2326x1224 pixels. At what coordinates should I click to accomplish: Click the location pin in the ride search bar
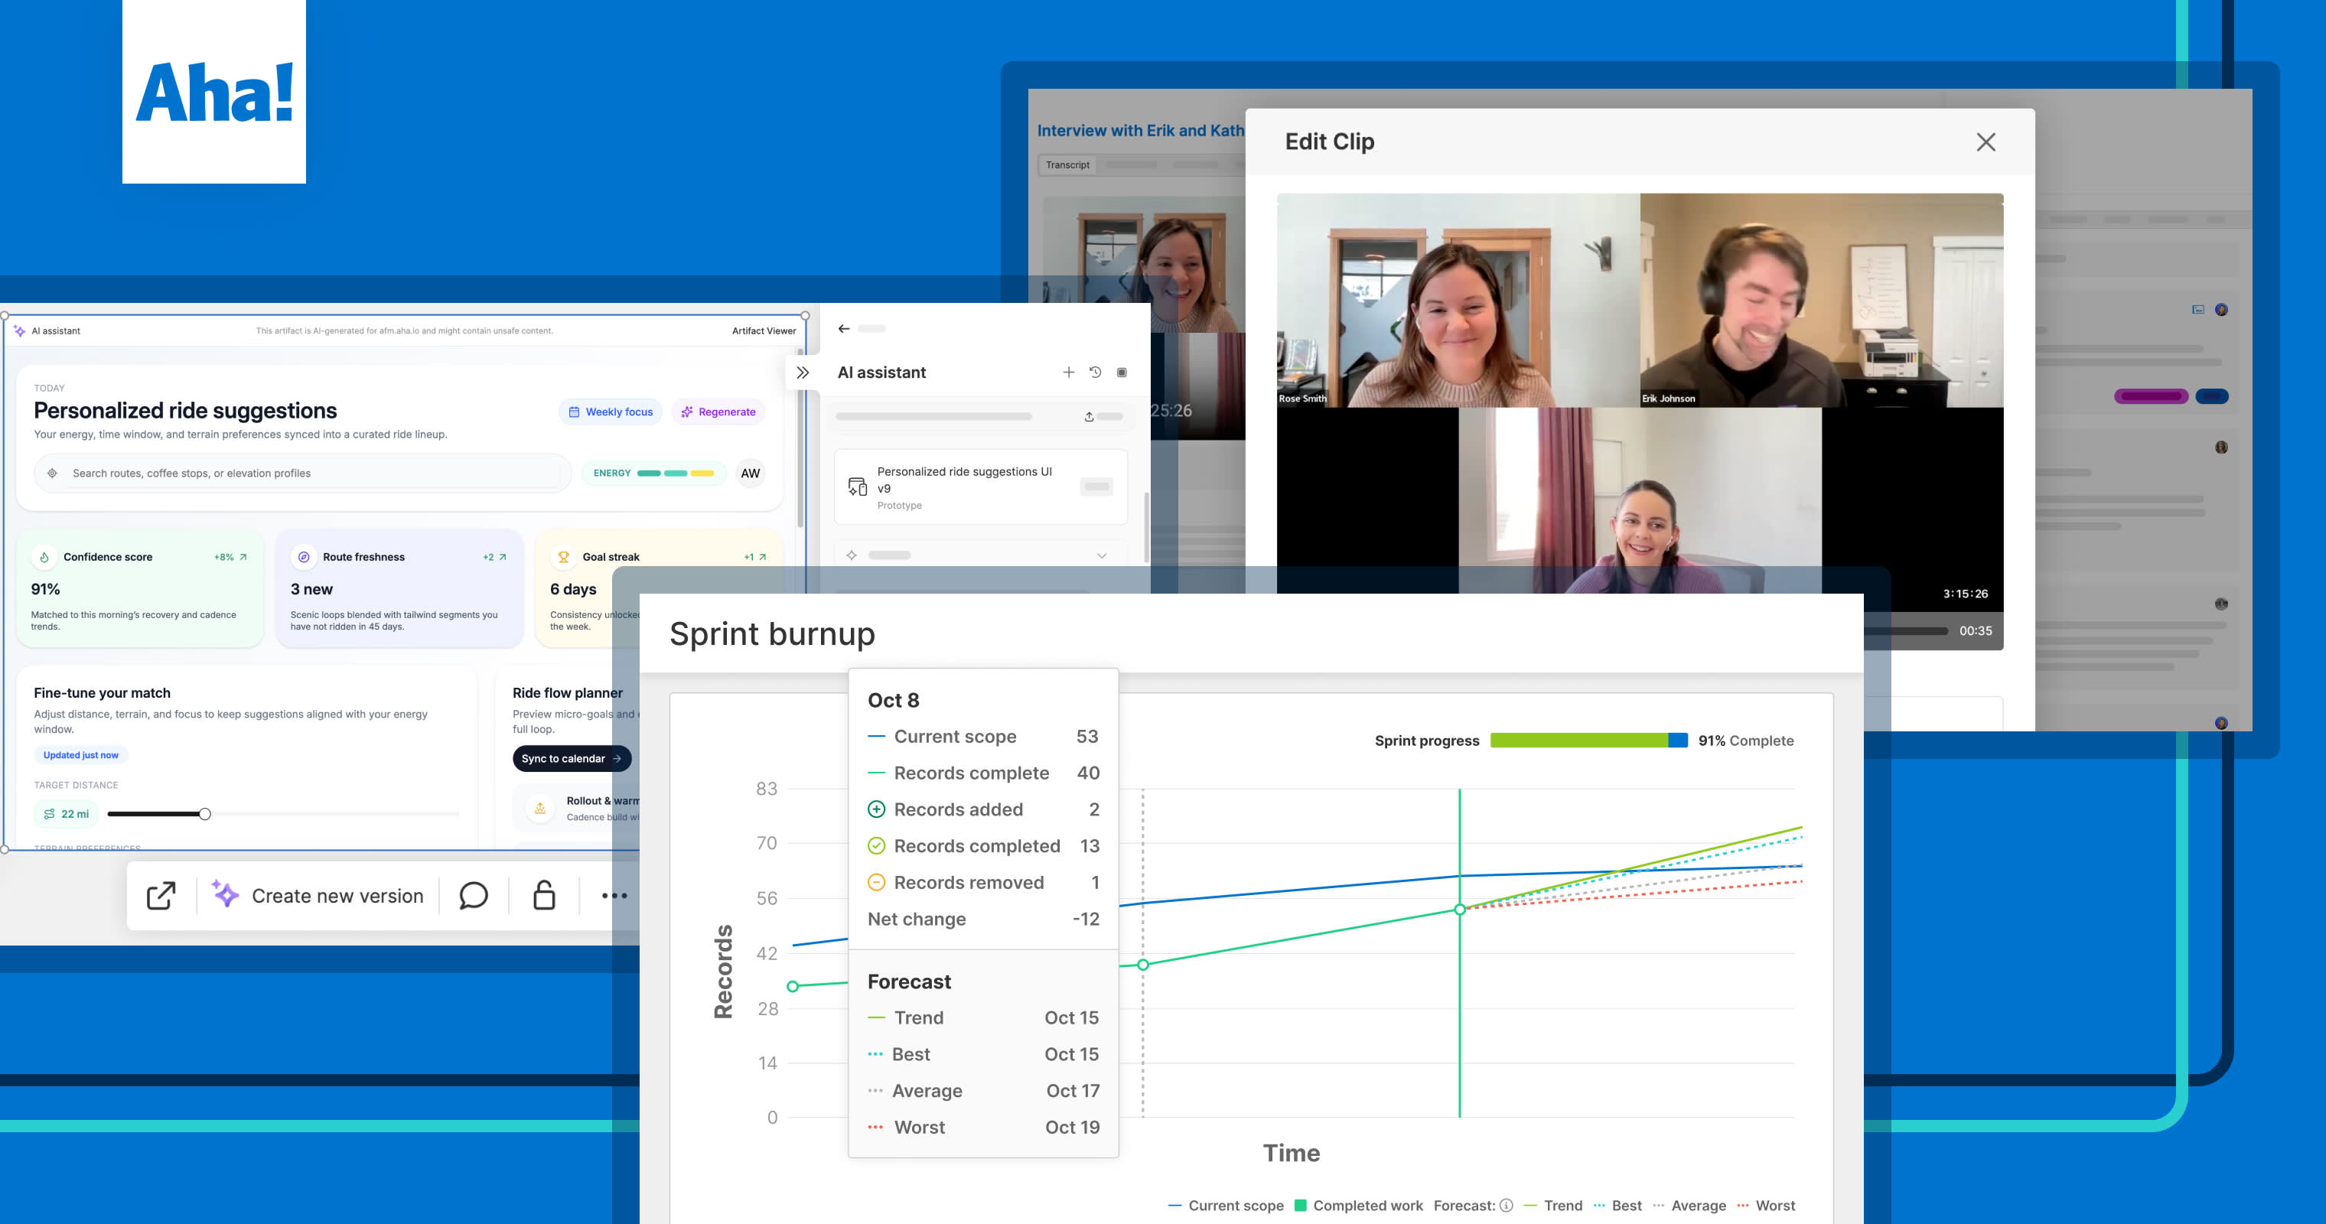click(x=52, y=472)
